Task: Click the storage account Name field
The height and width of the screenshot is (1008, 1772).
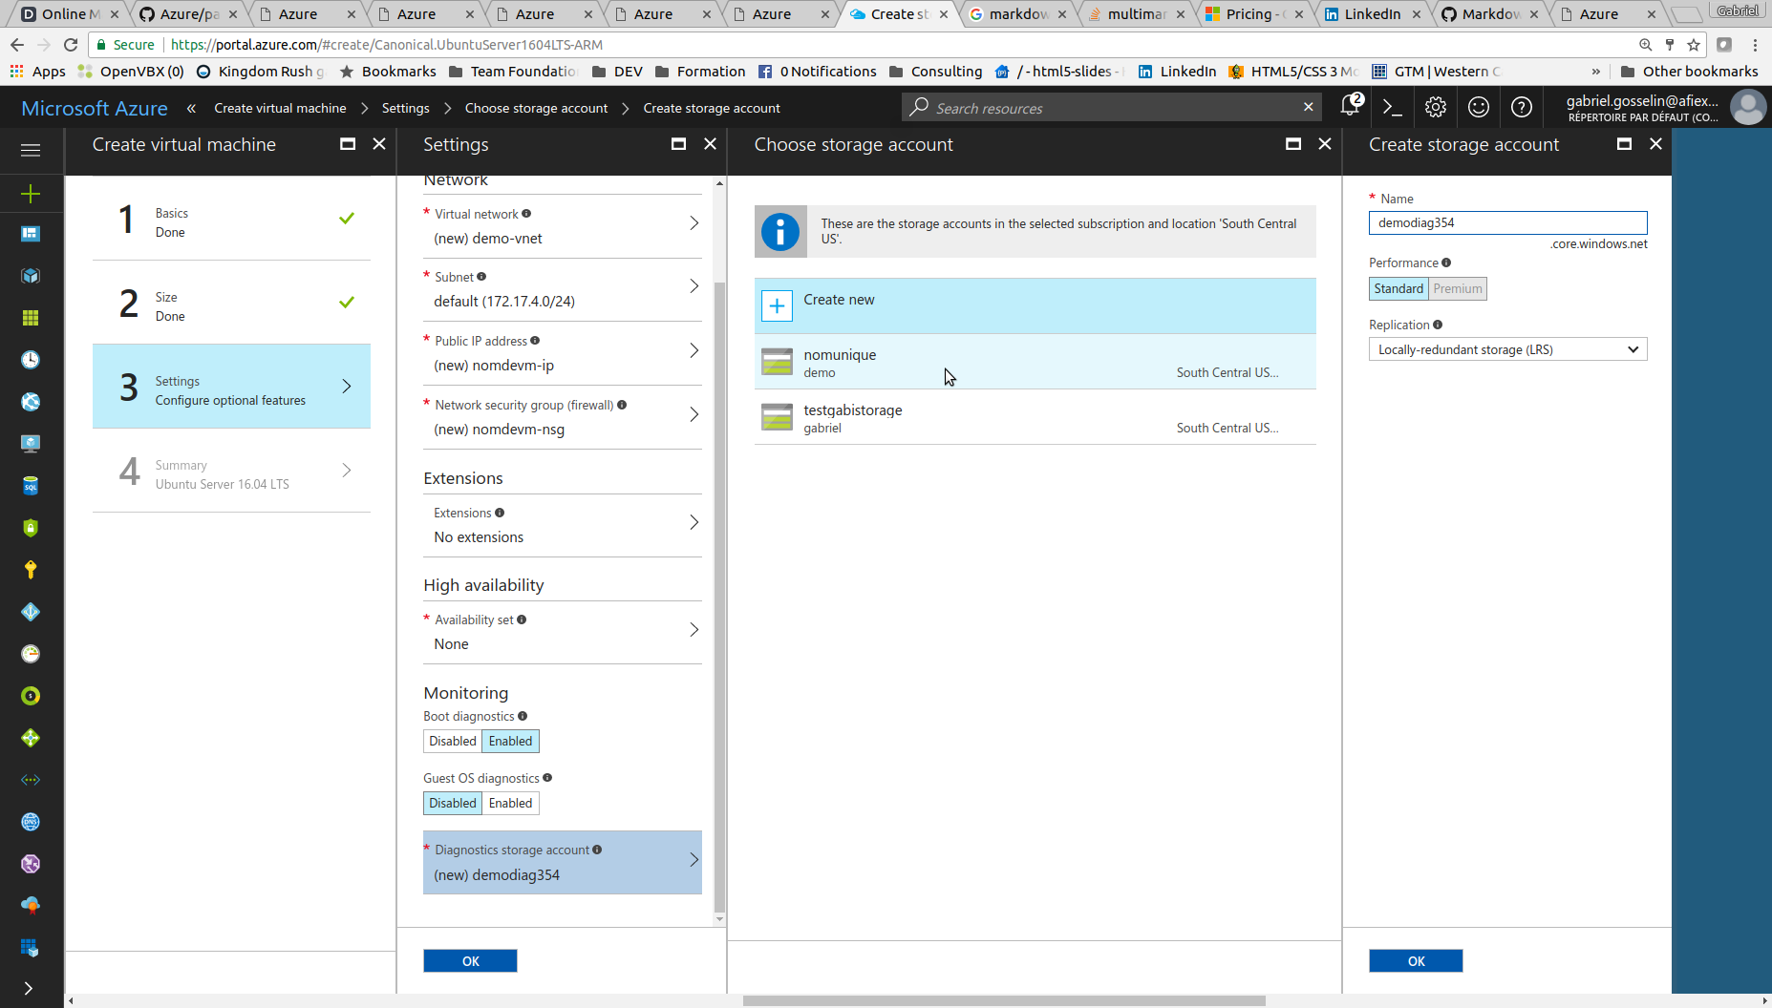Action: pos(1506,223)
